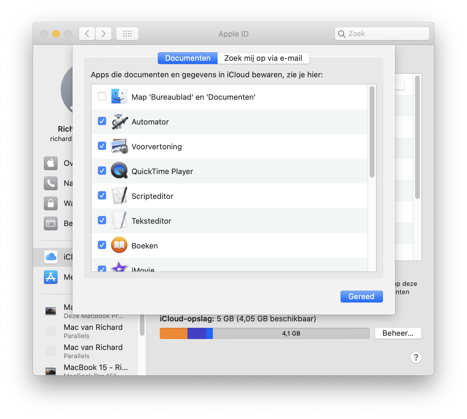Viewport: 467px width, 419px height.
Task: Click the 'Automator' row text
Action: click(150, 122)
